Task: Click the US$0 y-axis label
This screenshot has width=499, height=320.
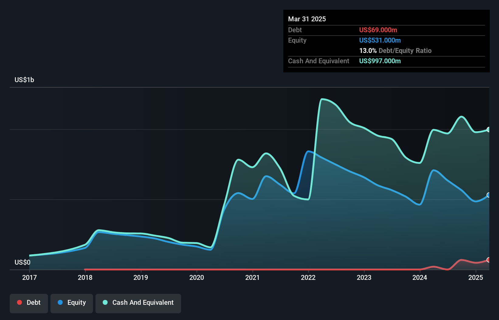Action: point(22,263)
